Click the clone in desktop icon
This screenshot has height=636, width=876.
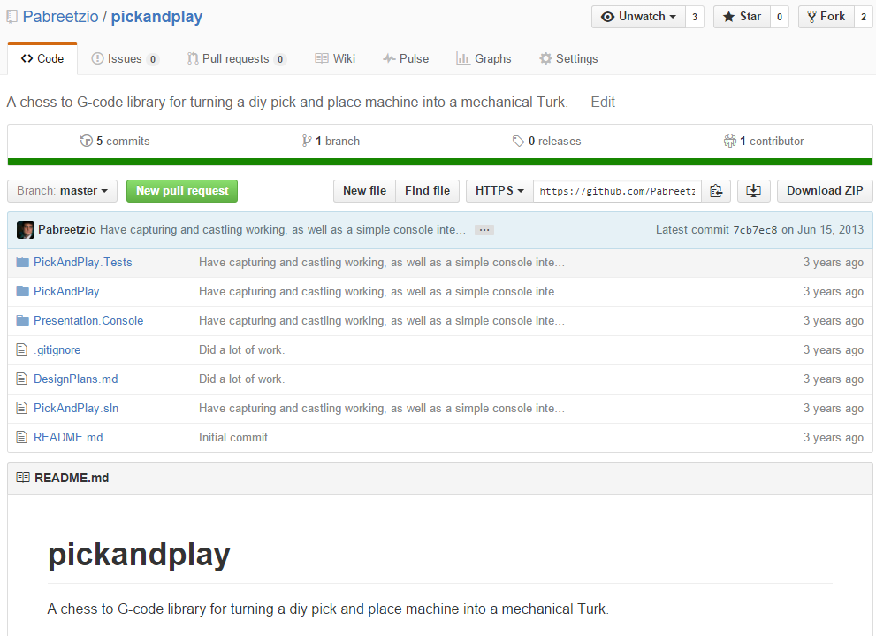pos(754,191)
